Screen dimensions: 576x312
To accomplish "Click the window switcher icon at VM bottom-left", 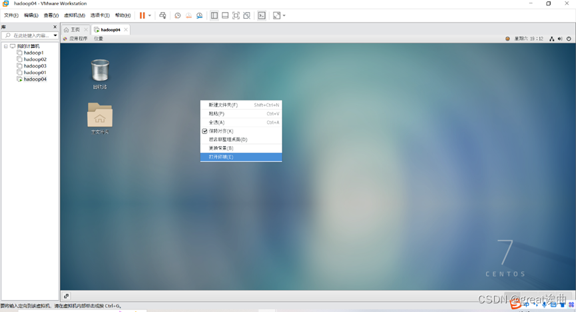I will (67, 296).
